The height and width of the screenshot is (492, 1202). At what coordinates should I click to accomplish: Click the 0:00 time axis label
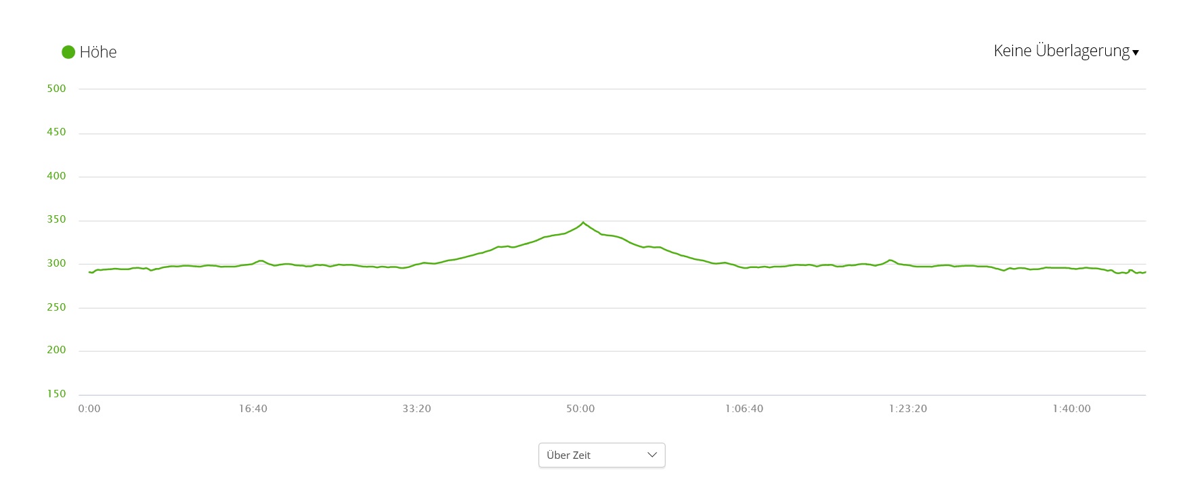tap(89, 409)
